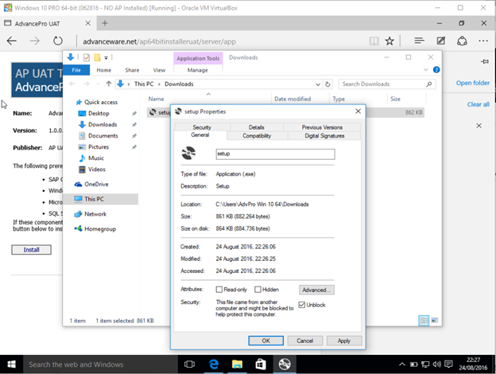
Task: Click the setup file name field
Action: click(275, 154)
